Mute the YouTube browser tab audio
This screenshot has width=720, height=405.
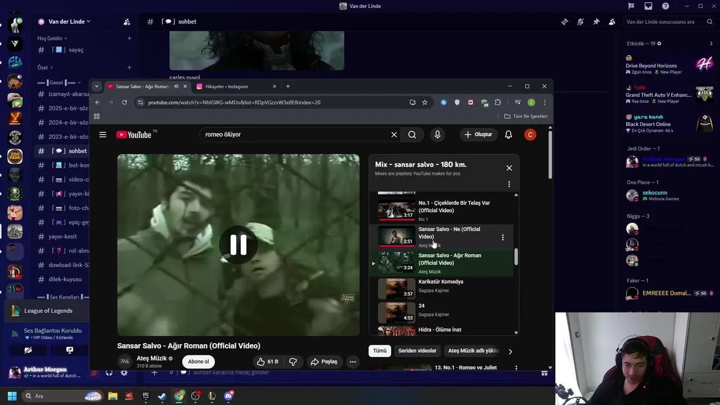(176, 87)
